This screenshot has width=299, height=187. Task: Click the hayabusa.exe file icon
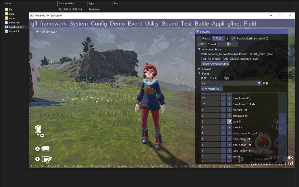pyautogui.click(x=6, y=27)
